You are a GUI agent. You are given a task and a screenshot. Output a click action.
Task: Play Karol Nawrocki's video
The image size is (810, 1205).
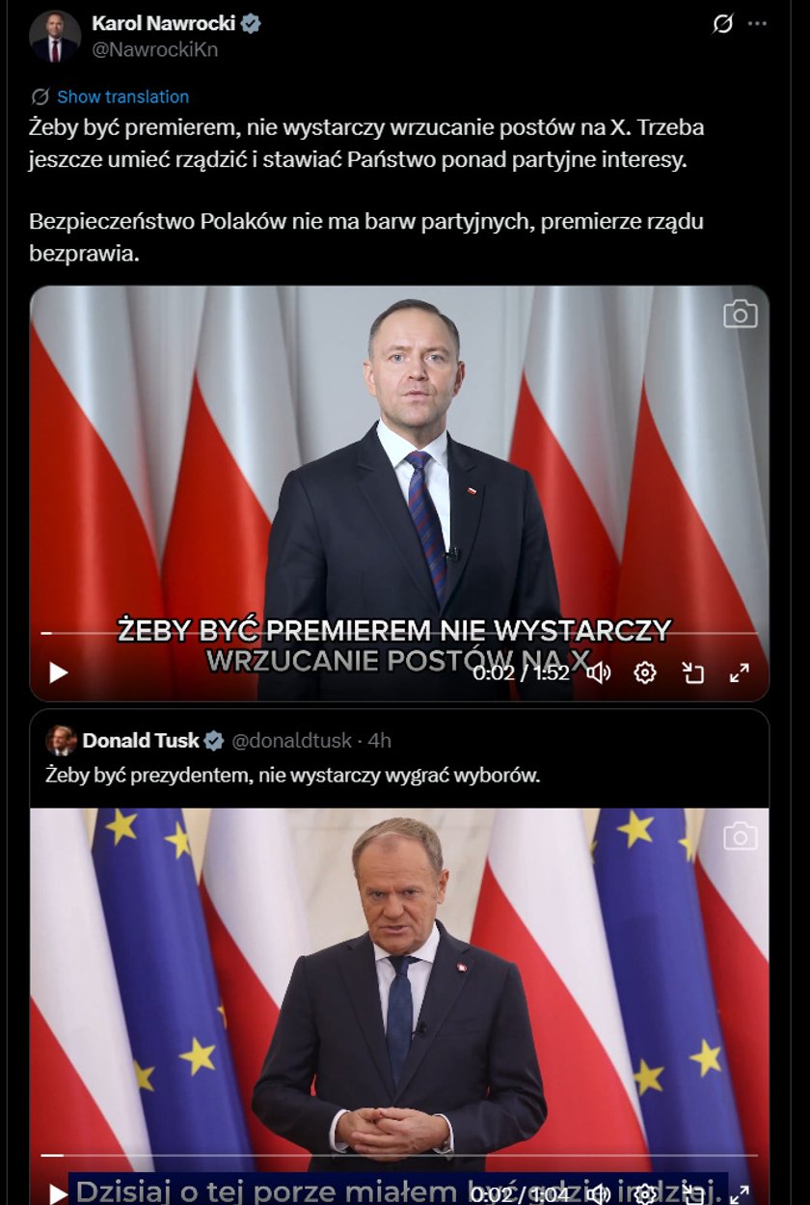point(59,672)
